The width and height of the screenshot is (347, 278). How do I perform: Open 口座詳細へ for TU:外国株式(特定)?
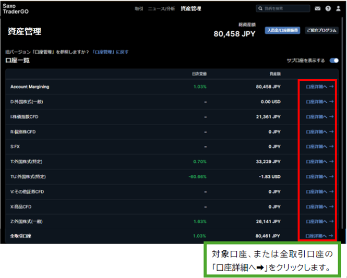(319, 177)
